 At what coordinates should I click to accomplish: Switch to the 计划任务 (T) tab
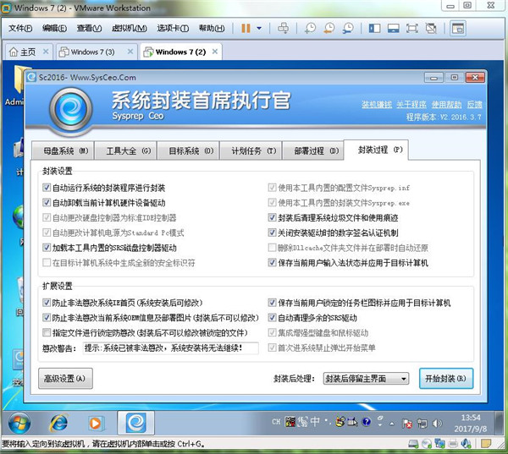point(251,150)
